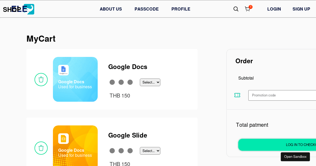The height and width of the screenshot is (166, 316).
Task: Select first gray dot of Google Slide
Action: 112,151
